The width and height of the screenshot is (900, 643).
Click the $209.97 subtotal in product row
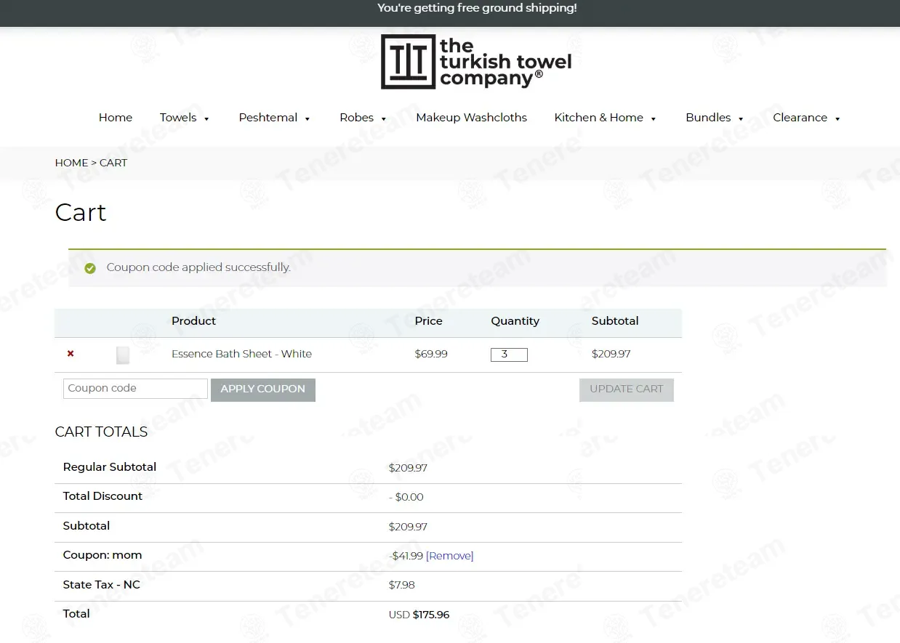point(611,354)
